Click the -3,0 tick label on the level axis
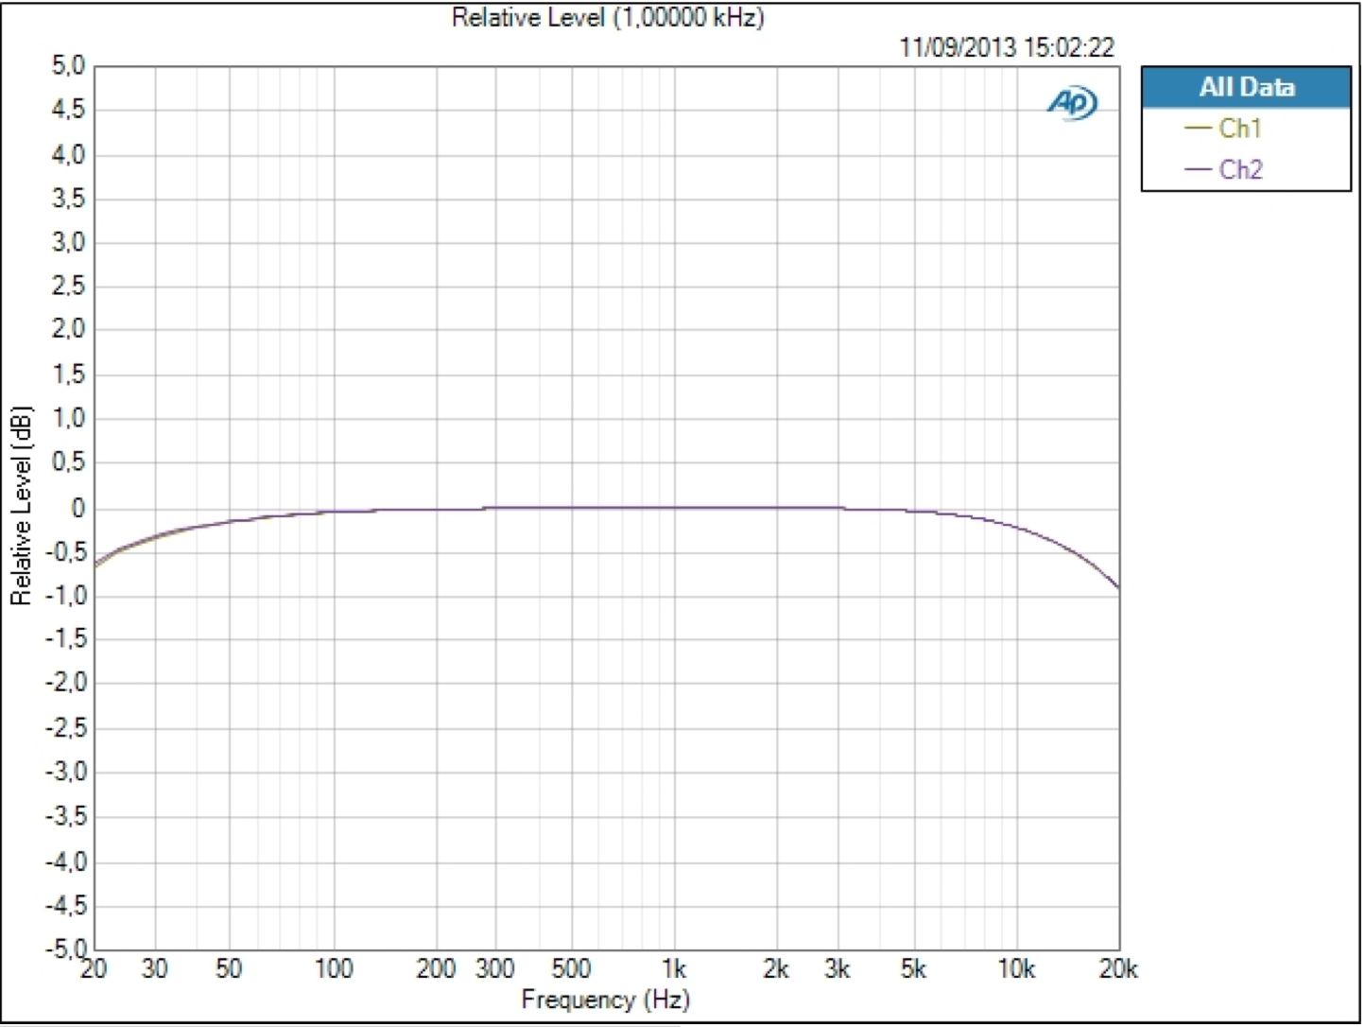This screenshot has width=1365, height=1027. coord(64,772)
